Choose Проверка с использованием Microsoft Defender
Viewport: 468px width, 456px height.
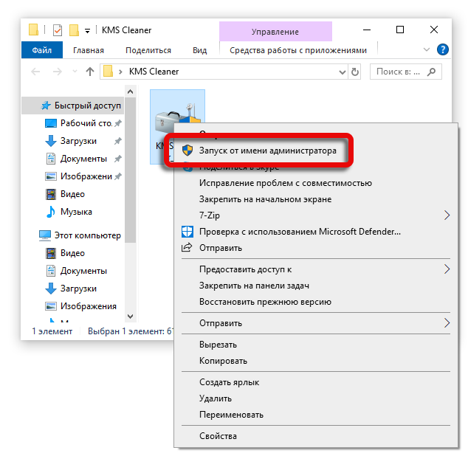pos(300,232)
